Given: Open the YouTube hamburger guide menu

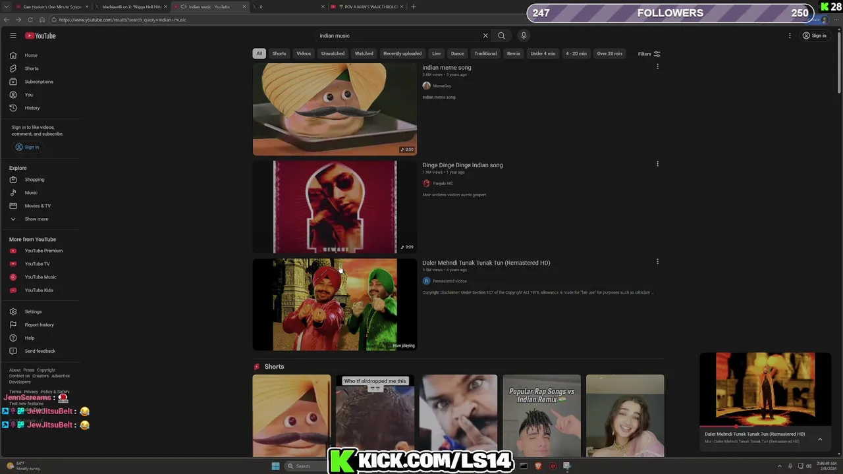Looking at the screenshot, I should pyautogui.click(x=13, y=36).
